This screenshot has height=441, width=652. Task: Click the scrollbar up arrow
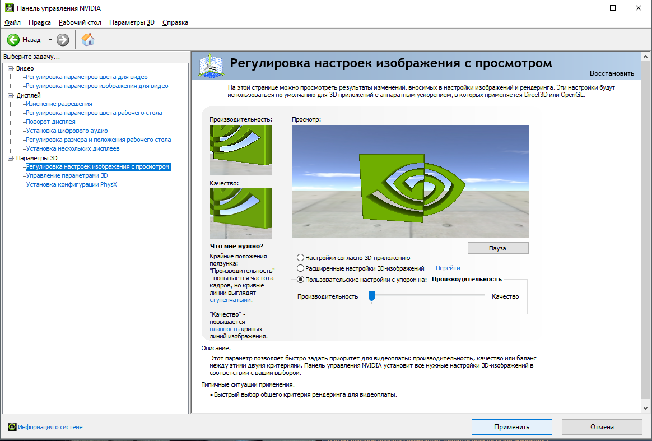pyautogui.click(x=645, y=56)
